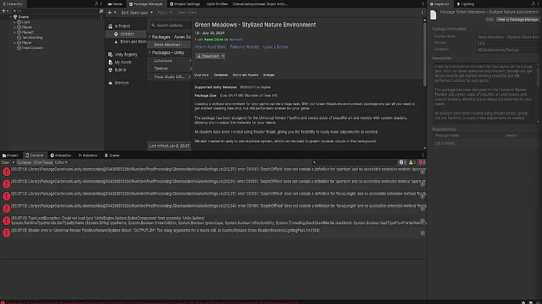Open the Sort: Name (asc) dropdown
The height and width of the screenshot is (304, 542).
[x=137, y=13]
